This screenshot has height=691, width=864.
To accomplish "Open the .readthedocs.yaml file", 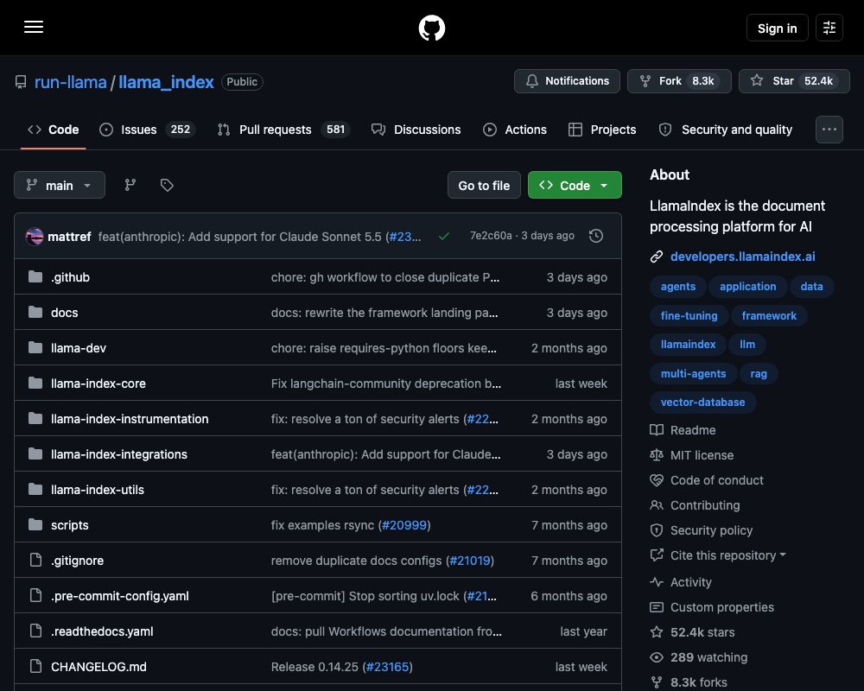I will [x=102, y=631].
